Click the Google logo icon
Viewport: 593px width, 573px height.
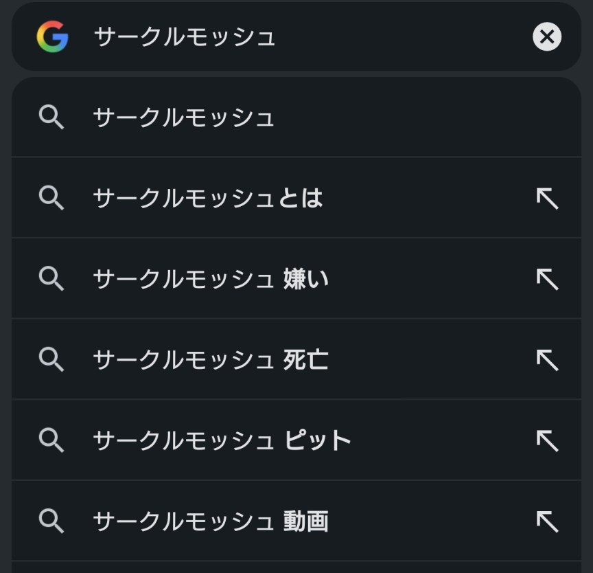[52, 36]
